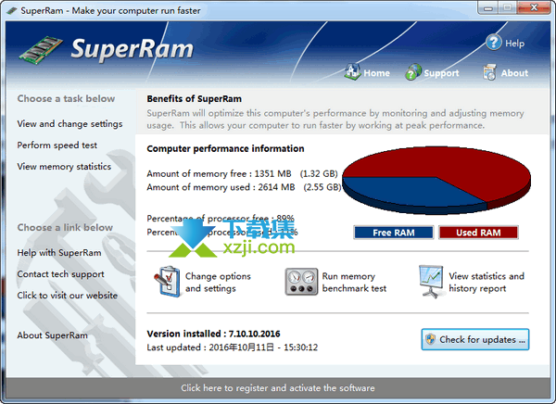Open Support in the header navigation
The width and height of the screenshot is (556, 404).
(441, 73)
